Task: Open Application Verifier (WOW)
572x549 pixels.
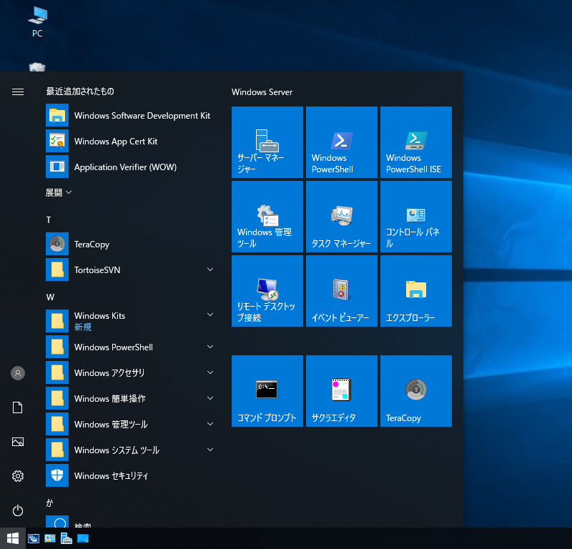Action: pos(131,167)
